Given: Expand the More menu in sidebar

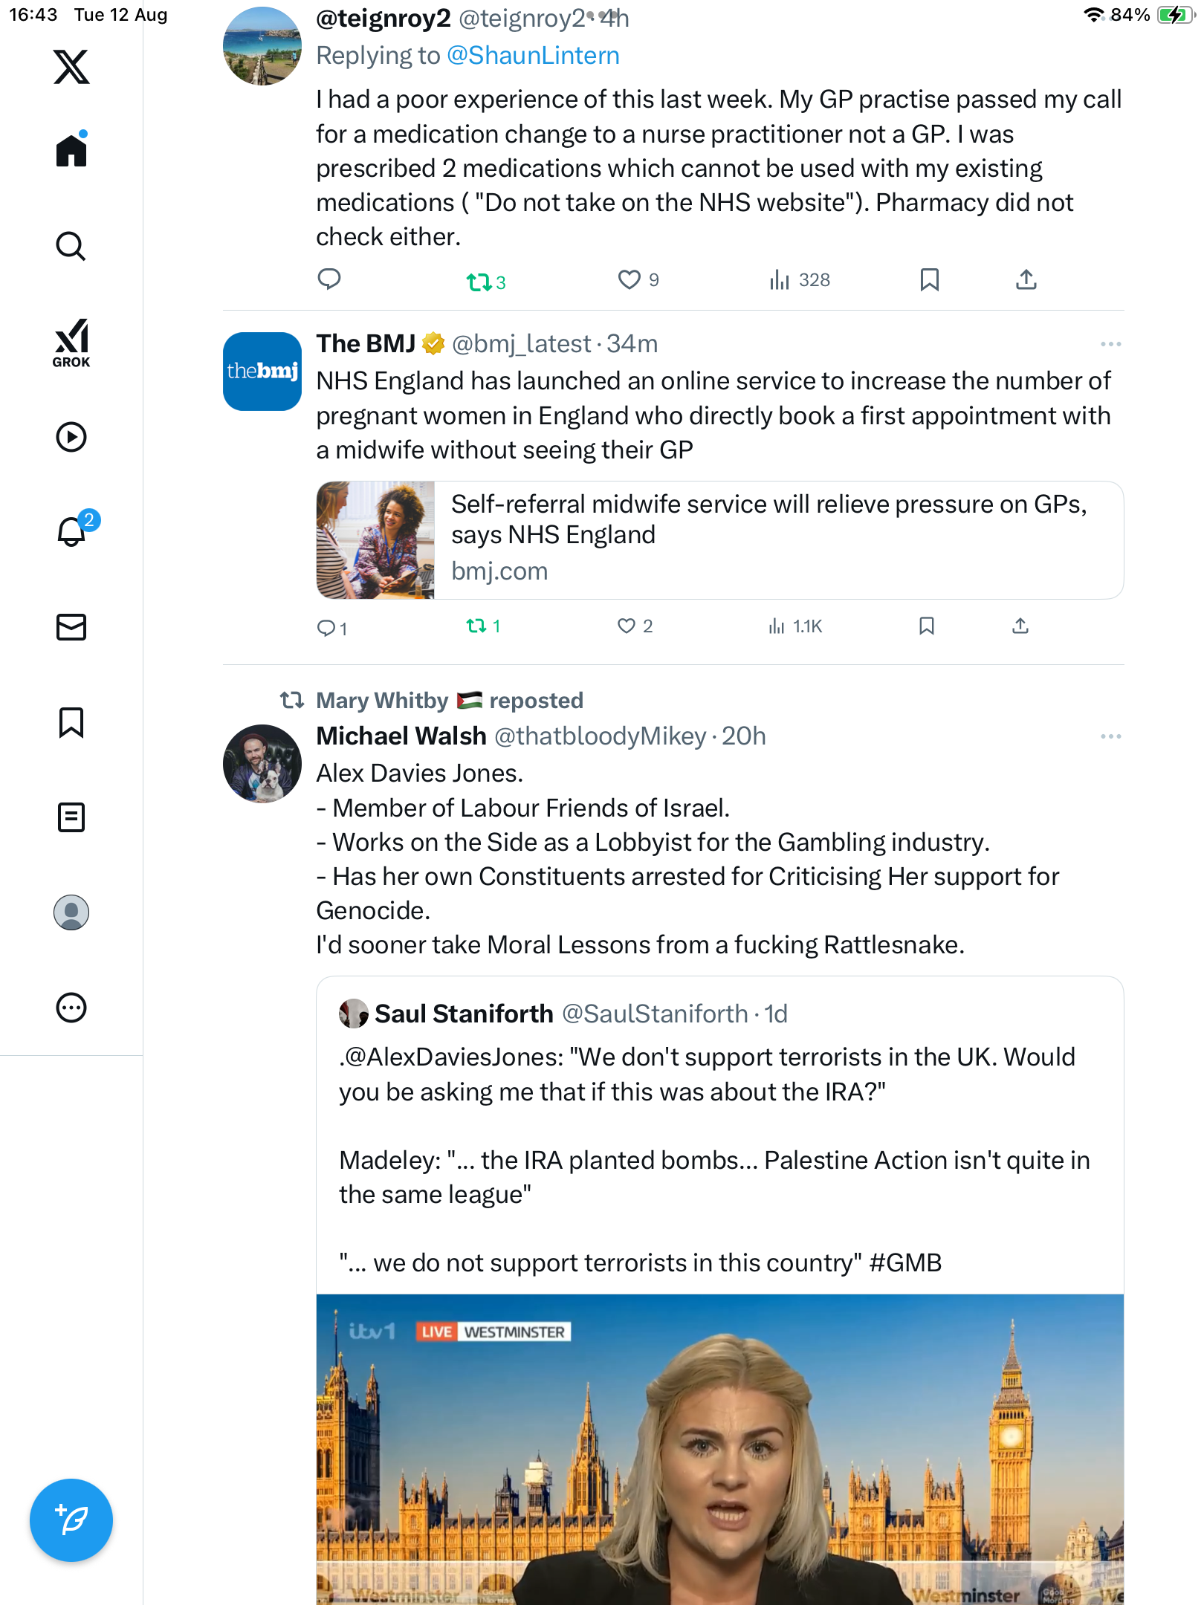Looking at the screenshot, I should coord(71,1008).
